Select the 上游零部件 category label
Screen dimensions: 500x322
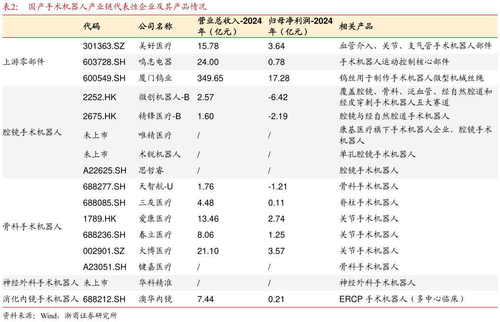click(22, 61)
